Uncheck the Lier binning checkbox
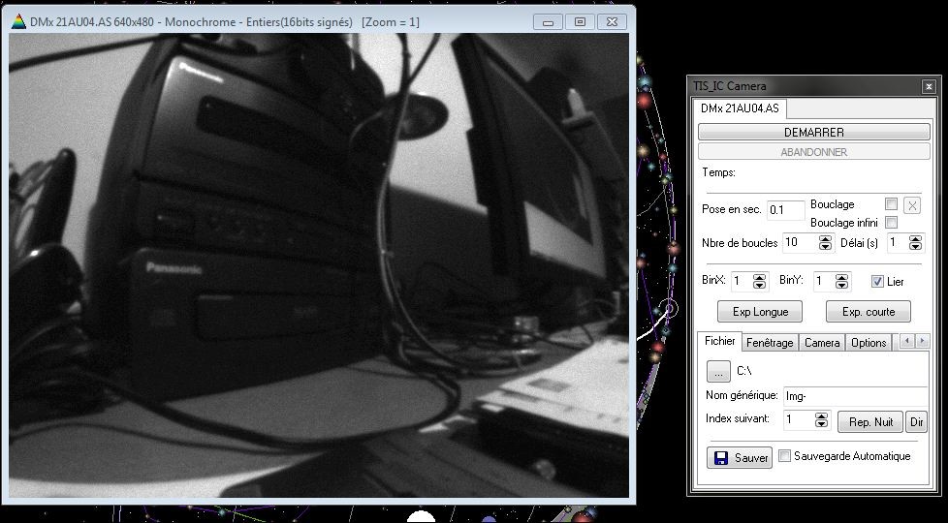Screen dimensions: 948x523 [877, 282]
